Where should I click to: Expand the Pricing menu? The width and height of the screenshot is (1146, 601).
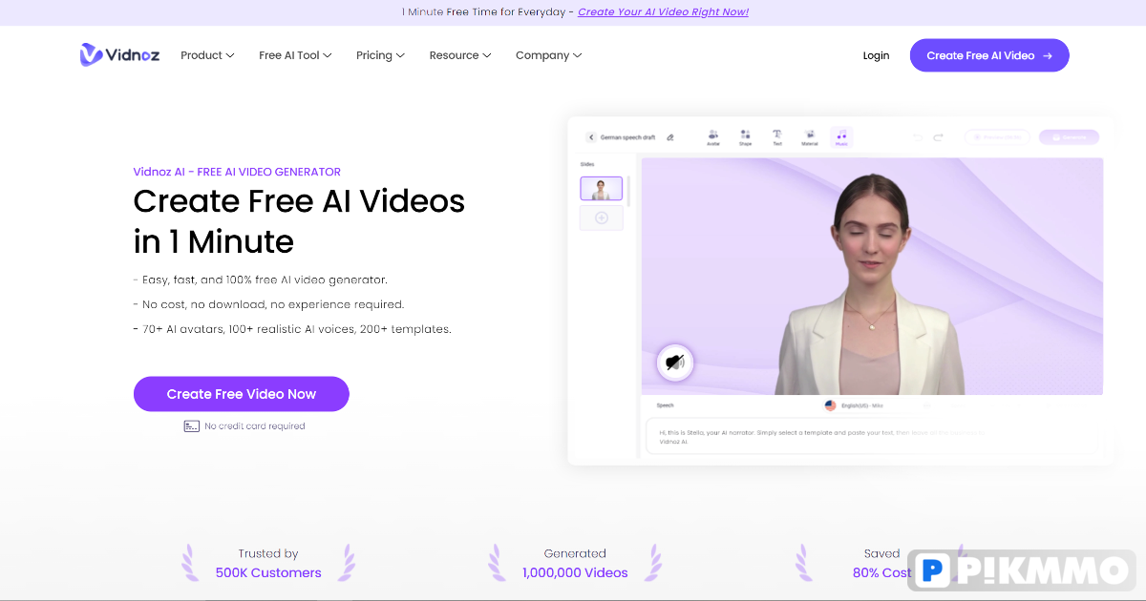point(380,55)
